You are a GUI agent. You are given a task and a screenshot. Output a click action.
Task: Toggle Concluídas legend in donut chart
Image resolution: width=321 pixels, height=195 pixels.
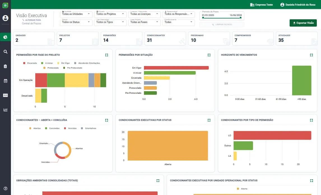(52, 128)
